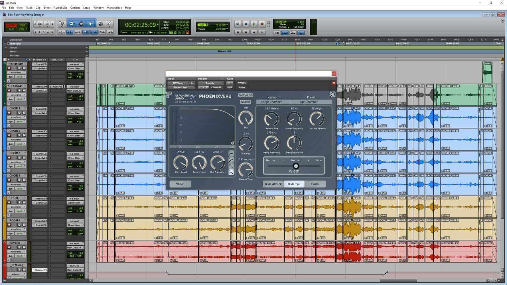Viewport: 507px width, 285px height.
Task: Open the Track menu
Action: (x=29, y=8)
